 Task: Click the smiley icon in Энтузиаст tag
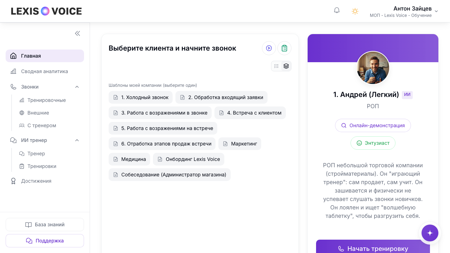point(359,143)
